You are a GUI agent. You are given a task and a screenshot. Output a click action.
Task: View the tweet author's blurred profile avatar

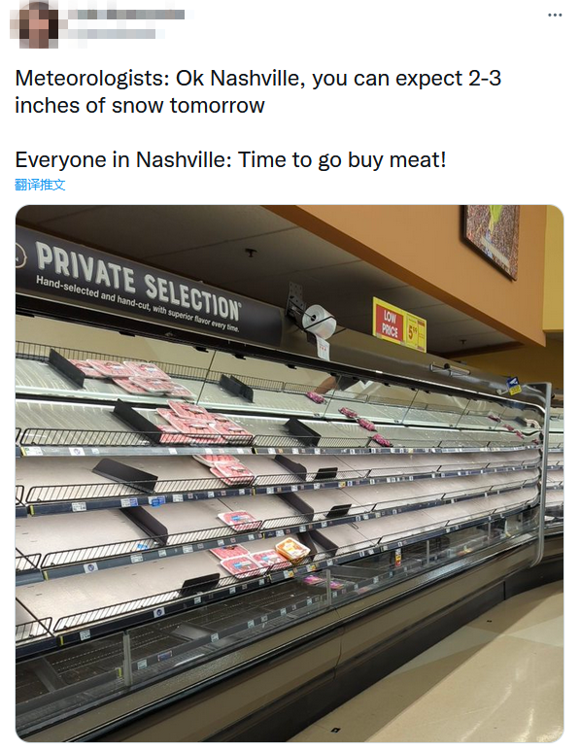(x=34, y=24)
